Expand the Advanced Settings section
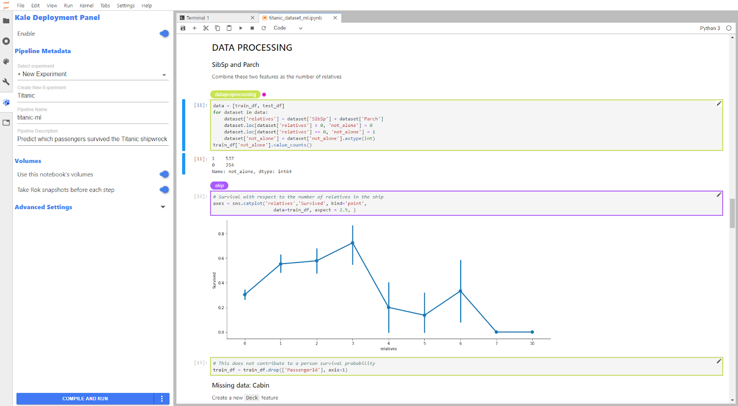This screenshot has width=738, height=406. [x=163, y=207]
